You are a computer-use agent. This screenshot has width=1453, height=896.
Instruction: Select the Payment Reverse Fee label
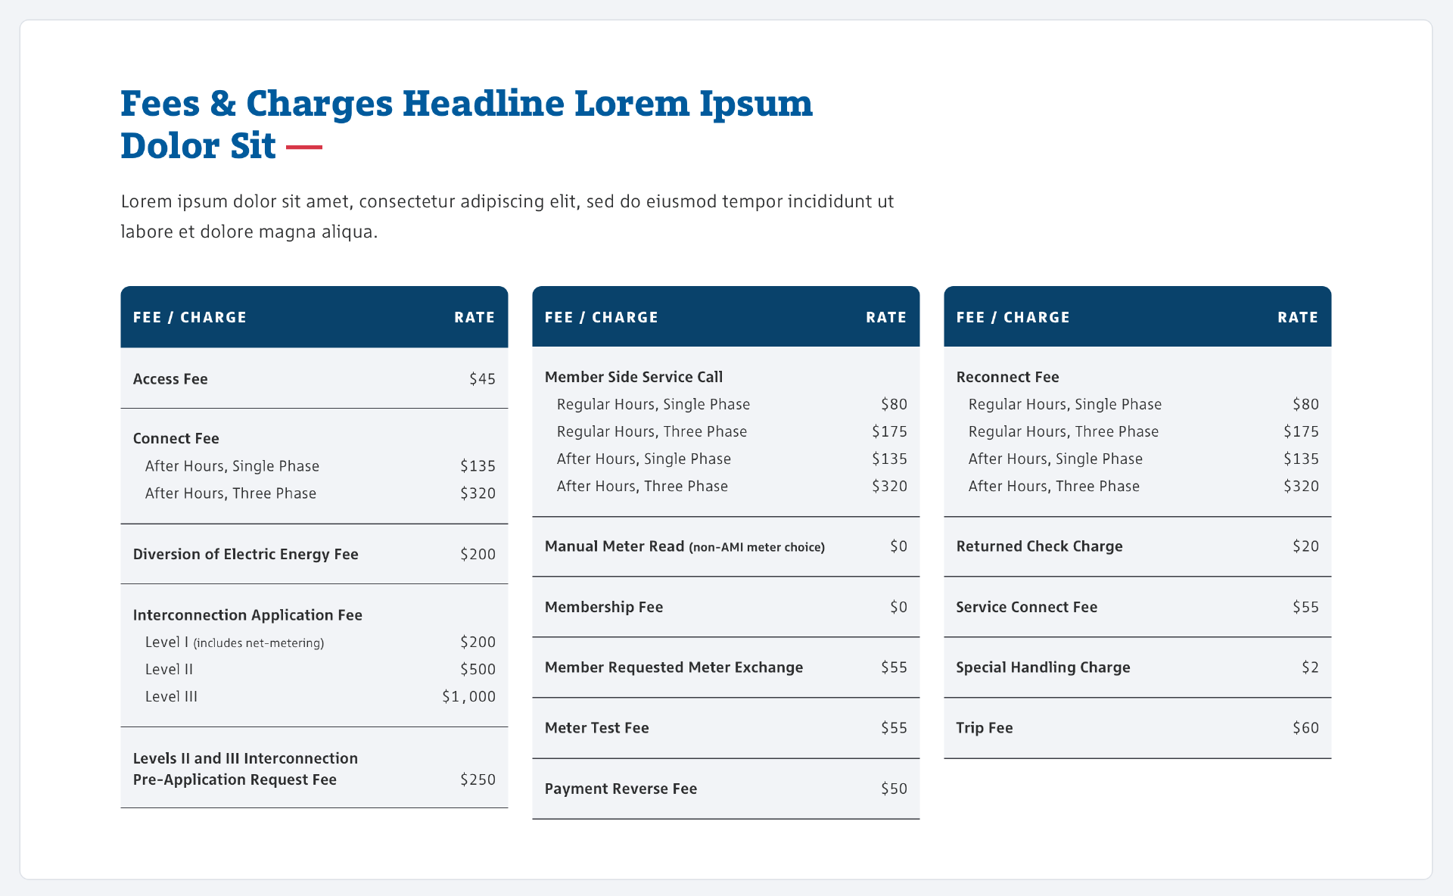click(x=621, y=789)
